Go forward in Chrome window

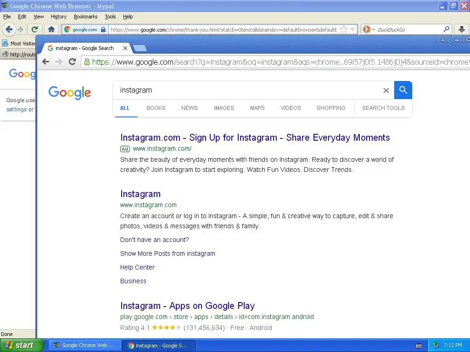click(59, 62)
